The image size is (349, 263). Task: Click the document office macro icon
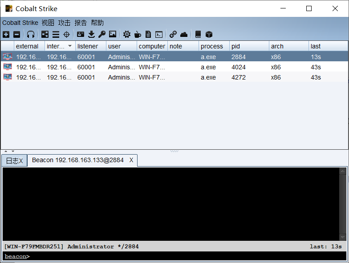click(148, 35)
